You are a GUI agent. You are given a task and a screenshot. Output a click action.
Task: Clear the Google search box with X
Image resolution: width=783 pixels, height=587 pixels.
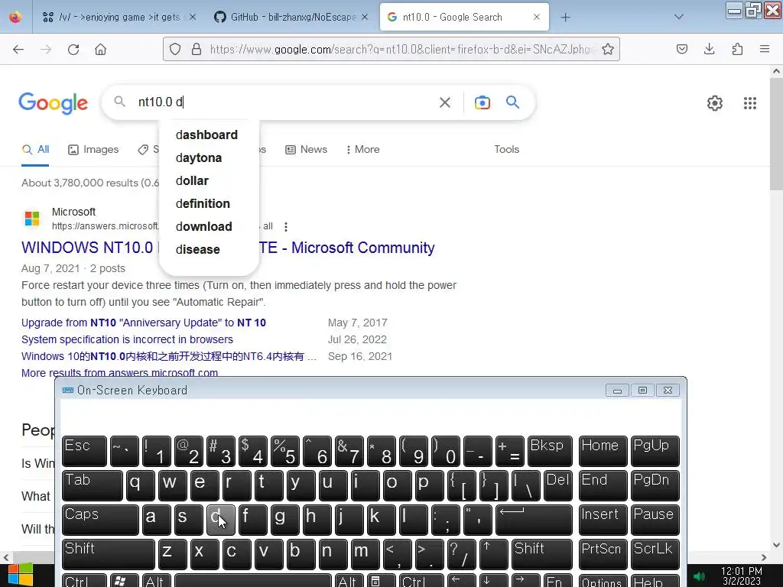point(444,103)
